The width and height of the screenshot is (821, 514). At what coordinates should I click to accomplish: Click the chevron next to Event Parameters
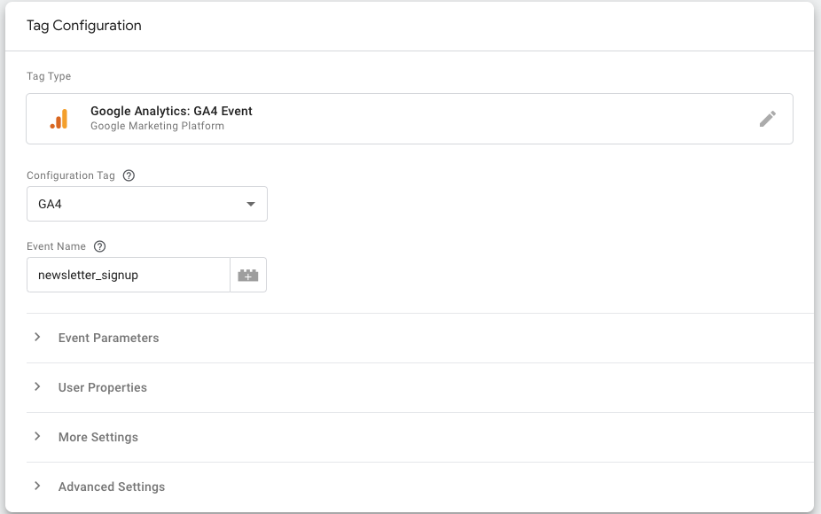pos(37,338)
